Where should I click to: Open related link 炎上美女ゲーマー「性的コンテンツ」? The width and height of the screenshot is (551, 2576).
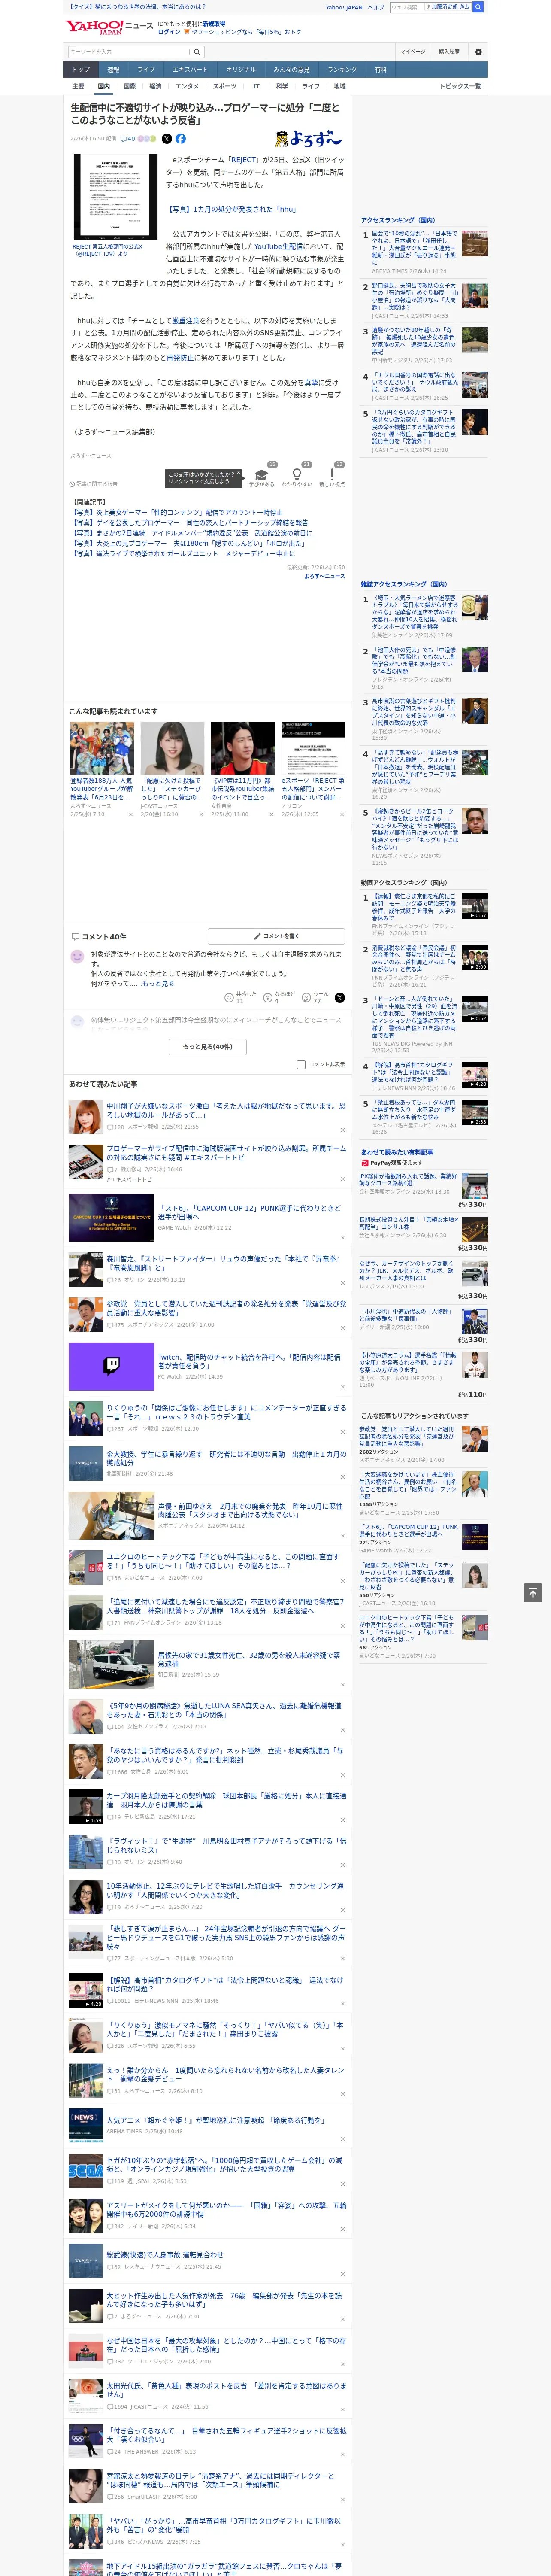click(x=176, y=512)
